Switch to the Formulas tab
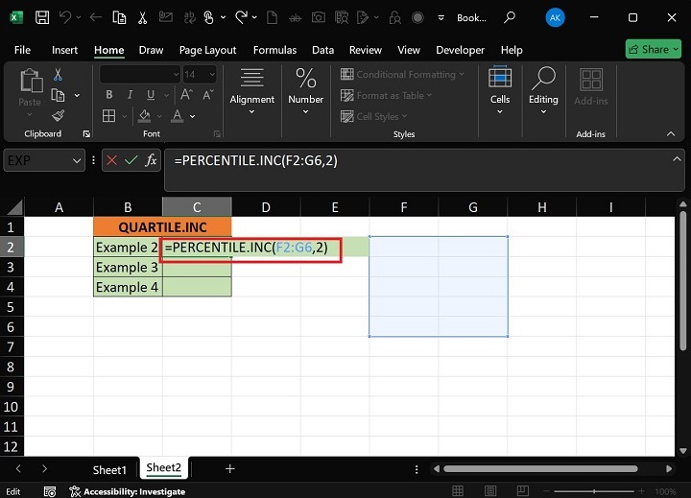 point(275,50)
